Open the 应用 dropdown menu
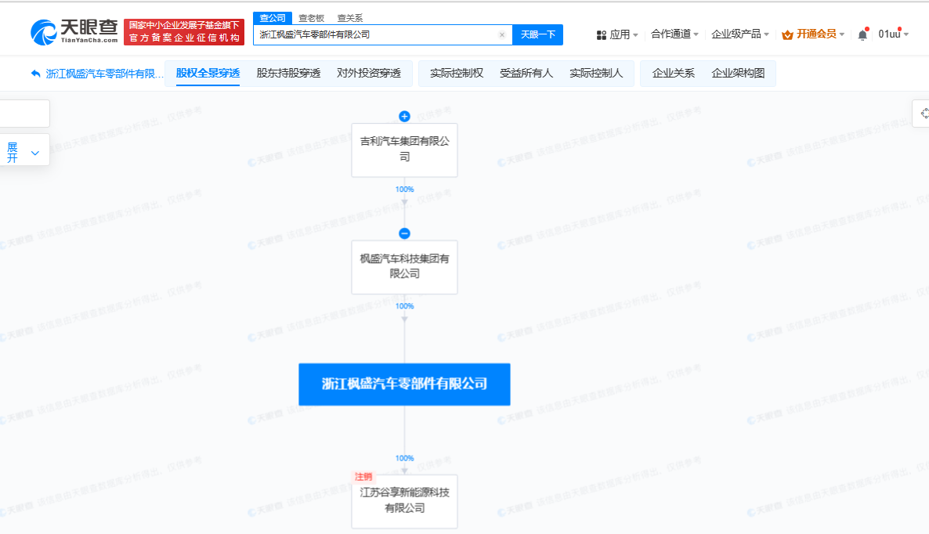This screenshot has width=929, height=534. 617,34
